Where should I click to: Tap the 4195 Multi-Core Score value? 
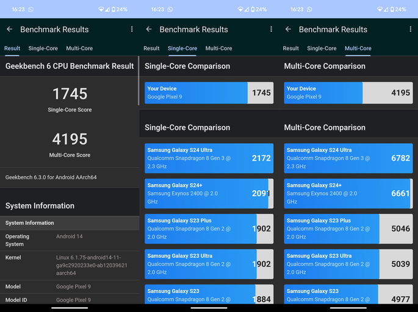click(x=70, y=139)
